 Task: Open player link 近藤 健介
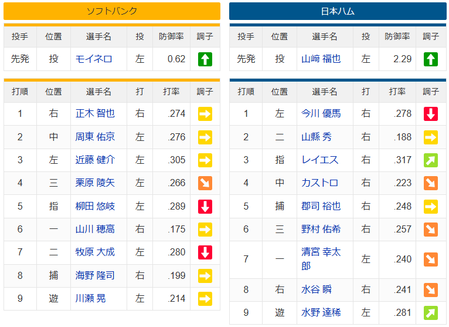pyautogui.click(x=95, y=160)
